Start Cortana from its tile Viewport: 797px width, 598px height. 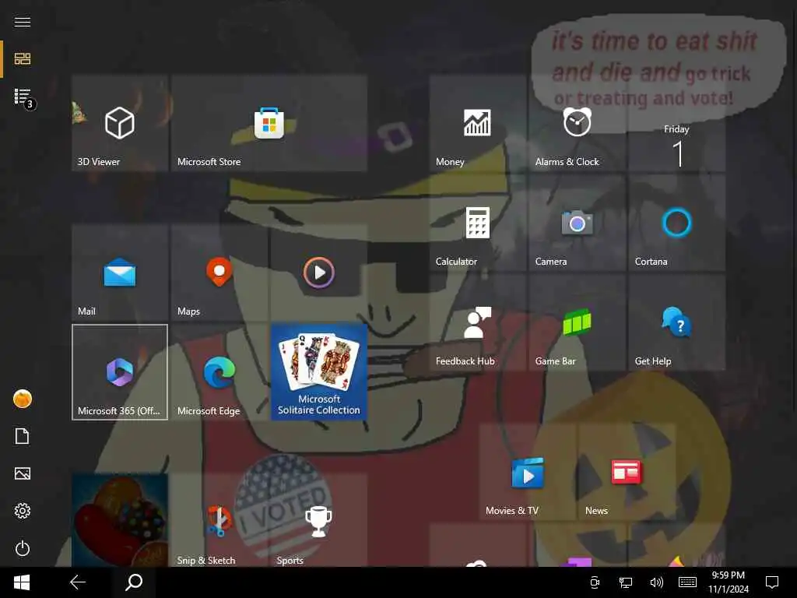[x=677, y=223]
